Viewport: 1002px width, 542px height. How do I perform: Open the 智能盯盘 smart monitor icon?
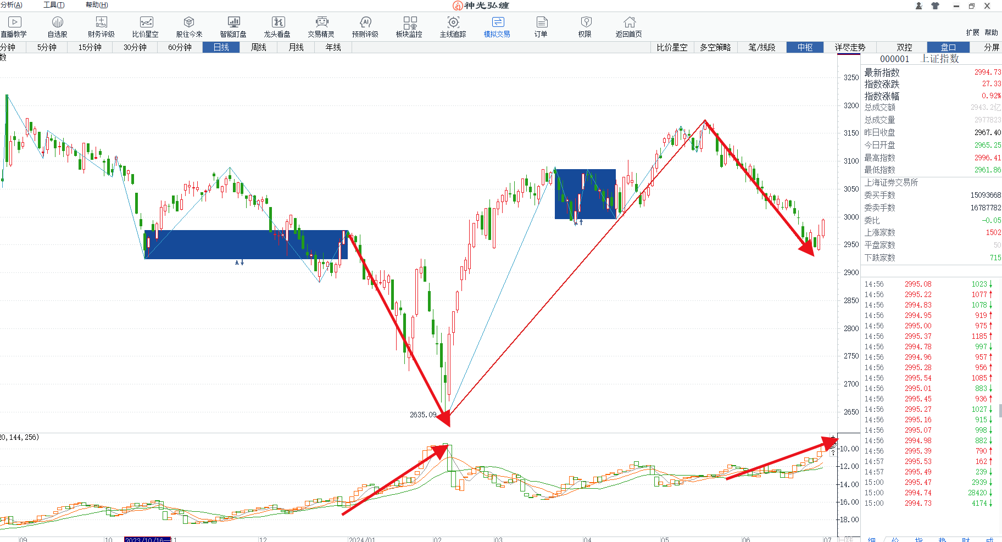pyautogui.click(x=233, y=27)
